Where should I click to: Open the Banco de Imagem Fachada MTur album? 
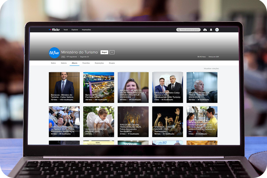[99, 87]
